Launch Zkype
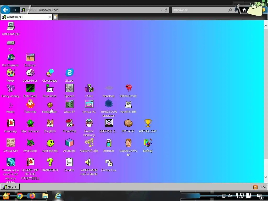 click(x=69, y=73)
